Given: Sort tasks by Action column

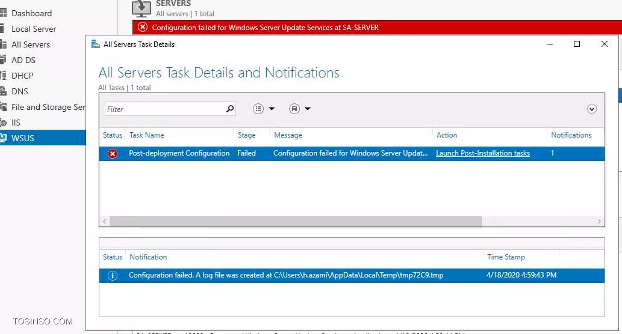Looking at the screenshot, I should click(x=447, y=135).
